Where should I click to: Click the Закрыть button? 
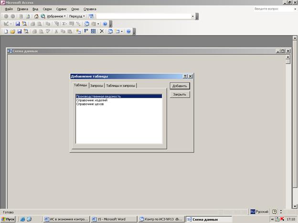(x=180, y=94)
